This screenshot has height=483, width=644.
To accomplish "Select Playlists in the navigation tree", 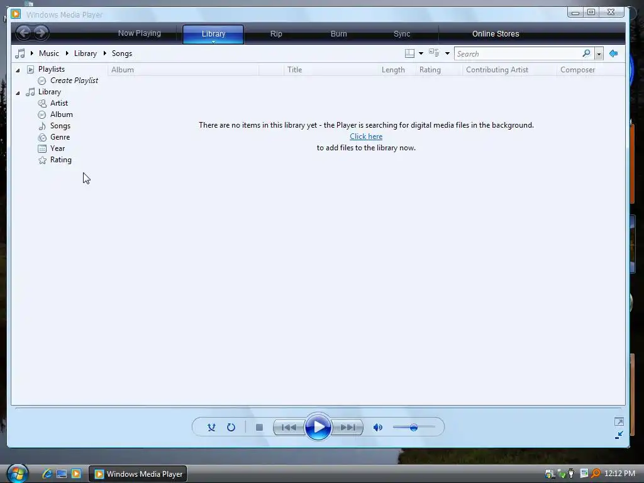I will coord(52,69).
